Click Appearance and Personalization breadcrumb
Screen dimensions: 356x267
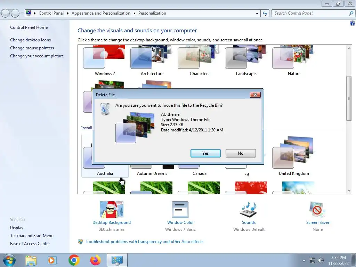pos(101,13)
